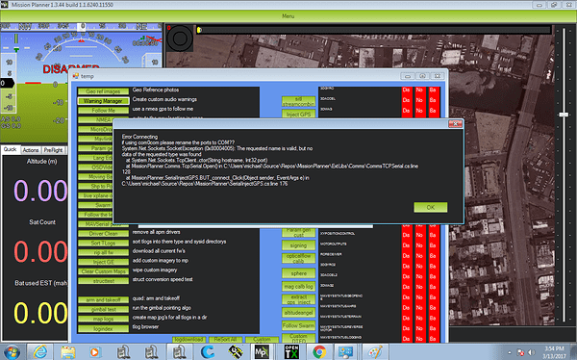Open the OpenTX taskbar icon
This screenshot has width=577, height=360.
291,352
